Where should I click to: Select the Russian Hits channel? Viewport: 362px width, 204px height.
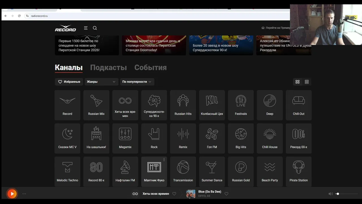point(183,105)
